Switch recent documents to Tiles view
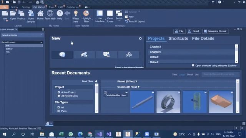The height and width of the screenshot is (138, 246). [x=175, y=75]
